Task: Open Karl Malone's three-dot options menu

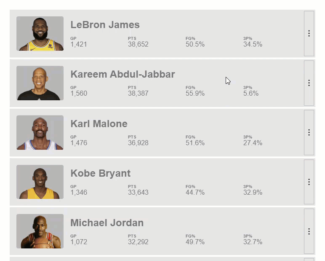Action: pyautogui.click(x=309, y=133)
